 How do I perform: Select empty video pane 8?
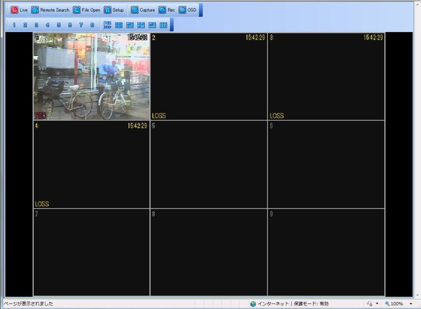pyautogui.click(x=209, y=252)
